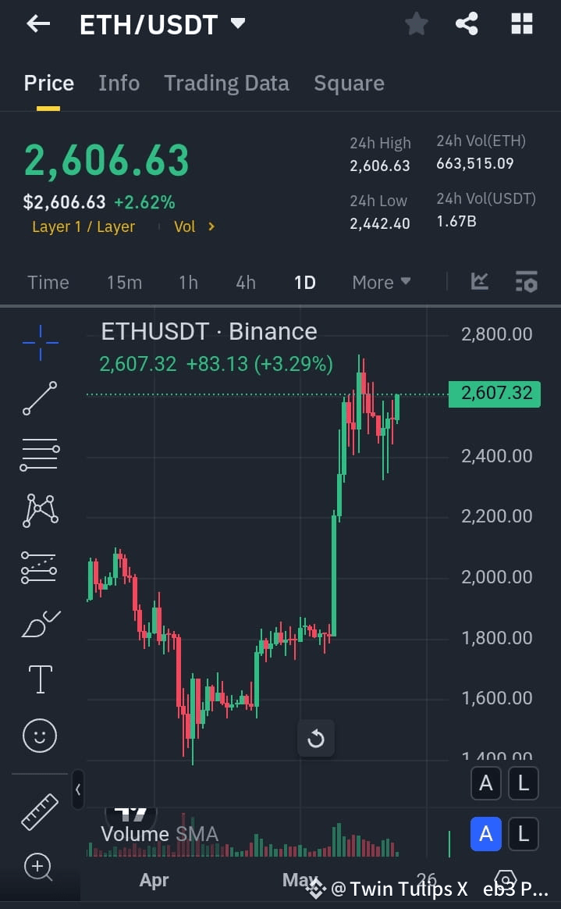Tap the Volume SMA indicator label
561x909 pixels.
click(x=159, y=834)
